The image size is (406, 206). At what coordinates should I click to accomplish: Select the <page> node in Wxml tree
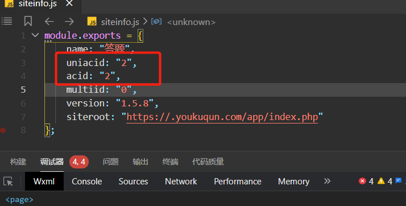tap(19, 200)
